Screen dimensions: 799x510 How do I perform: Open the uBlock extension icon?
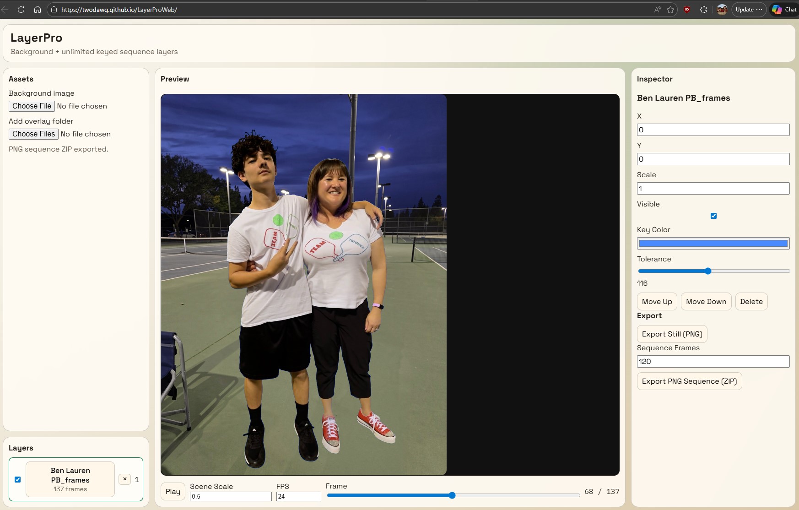point(687,9)
